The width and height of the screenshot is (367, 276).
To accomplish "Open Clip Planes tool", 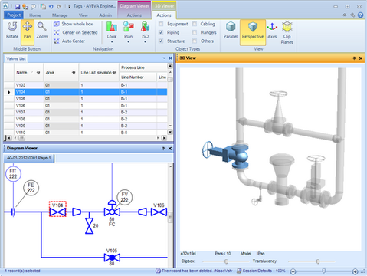I will pos(287,33).
